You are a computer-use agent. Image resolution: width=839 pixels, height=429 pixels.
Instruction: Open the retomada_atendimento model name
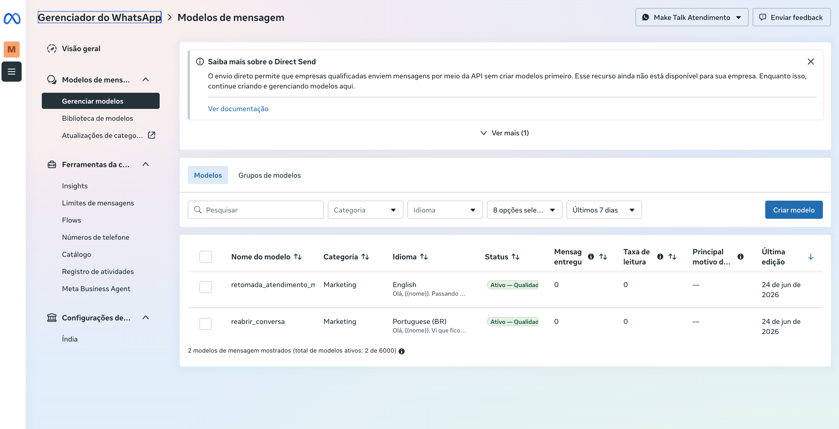point(273,285)
